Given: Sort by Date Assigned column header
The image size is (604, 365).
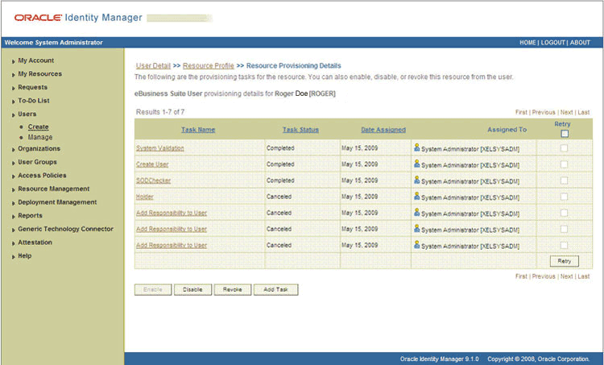Looking at the screenshot, I should click(383, 130).
